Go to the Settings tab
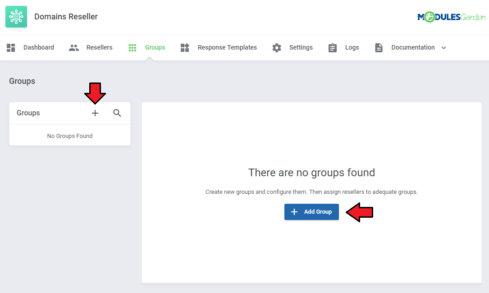This screenshot has height=293, width=489. click(301, 47)
